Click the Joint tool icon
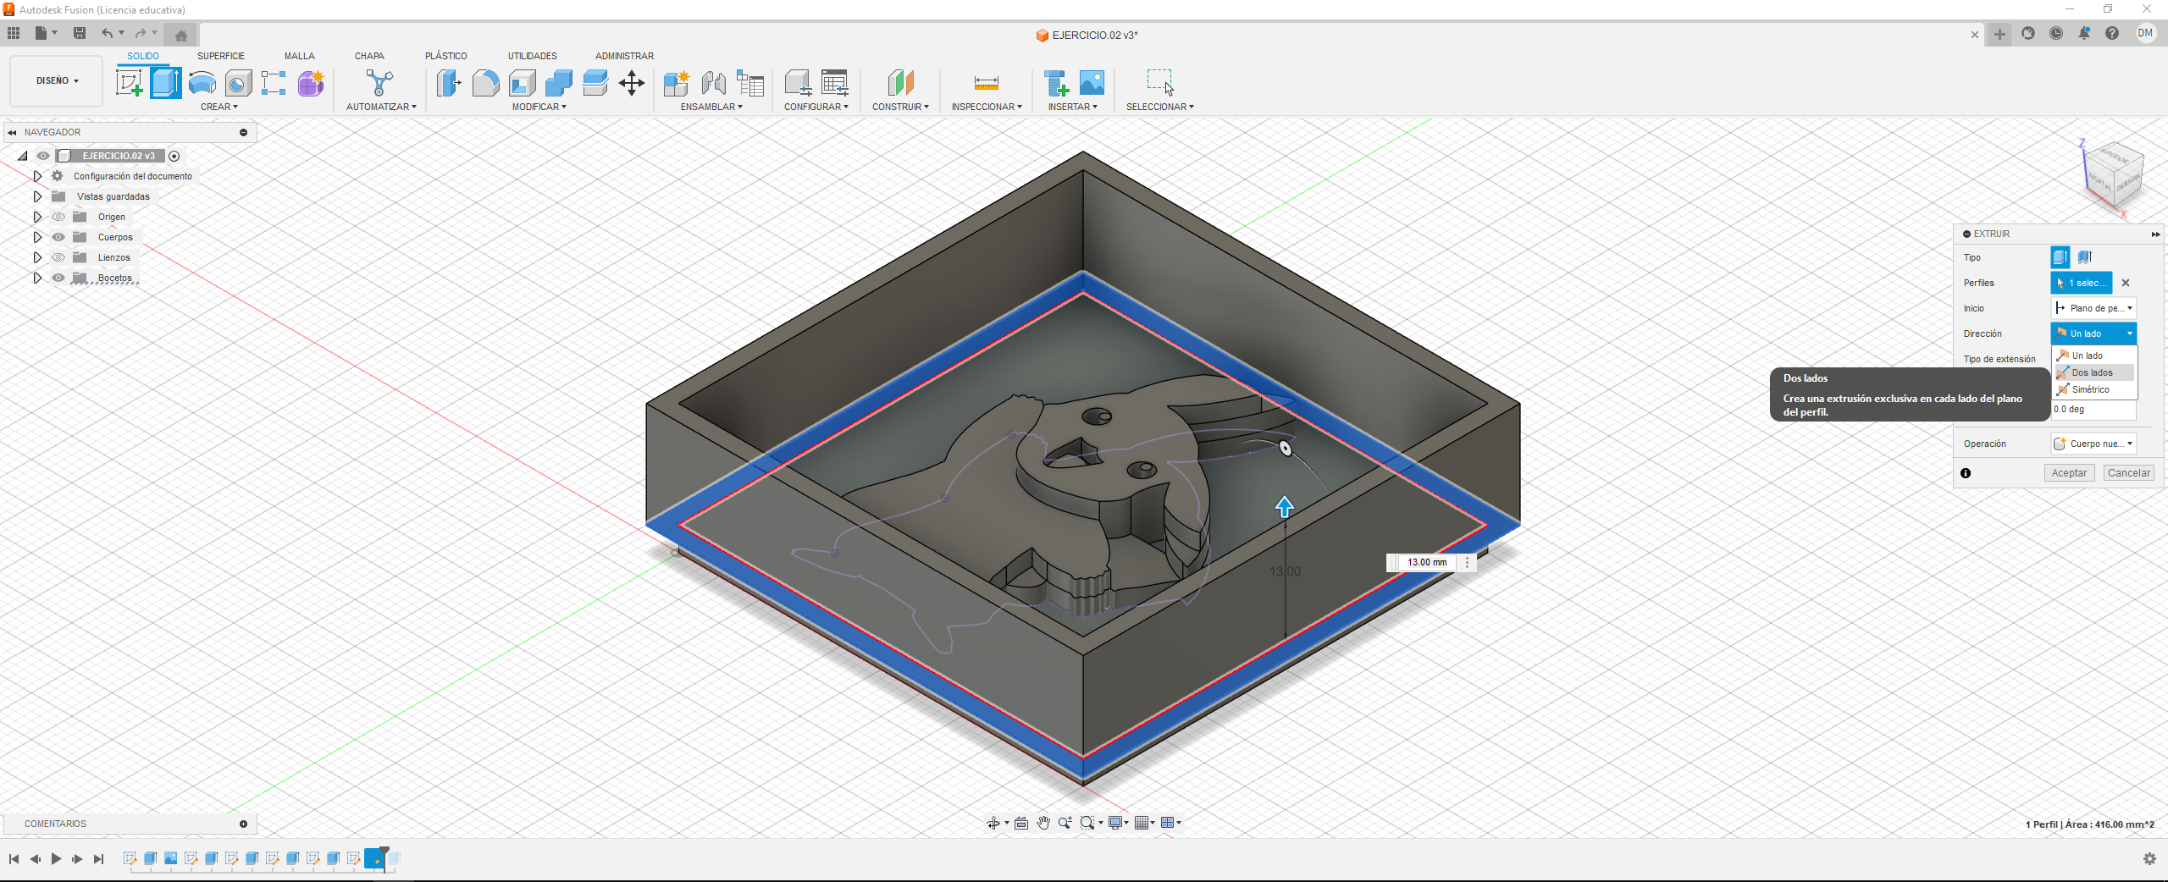 [713, 83]
